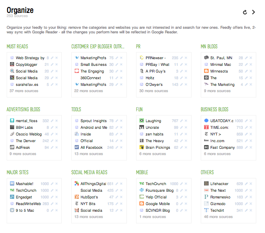Remove the Lifehacker feed with X

tap(251, 184)
